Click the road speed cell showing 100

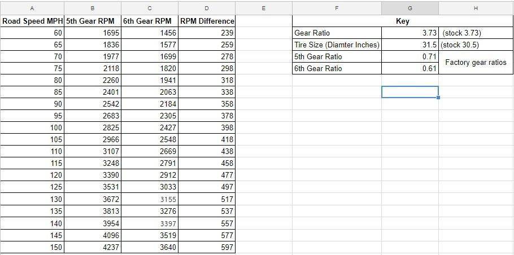pos(32,128)
